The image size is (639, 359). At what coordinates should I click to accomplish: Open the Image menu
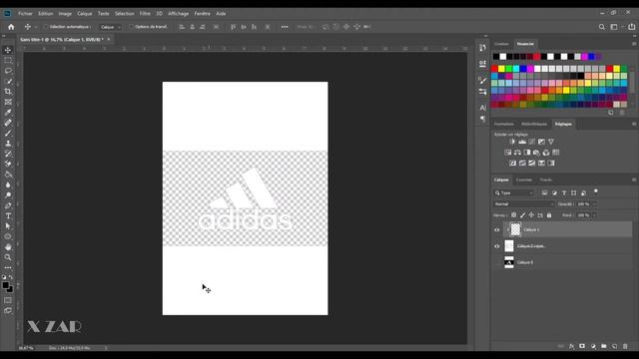(x=65, y=13)
